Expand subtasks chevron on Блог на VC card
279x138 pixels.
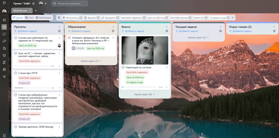(x=59, y=66)
